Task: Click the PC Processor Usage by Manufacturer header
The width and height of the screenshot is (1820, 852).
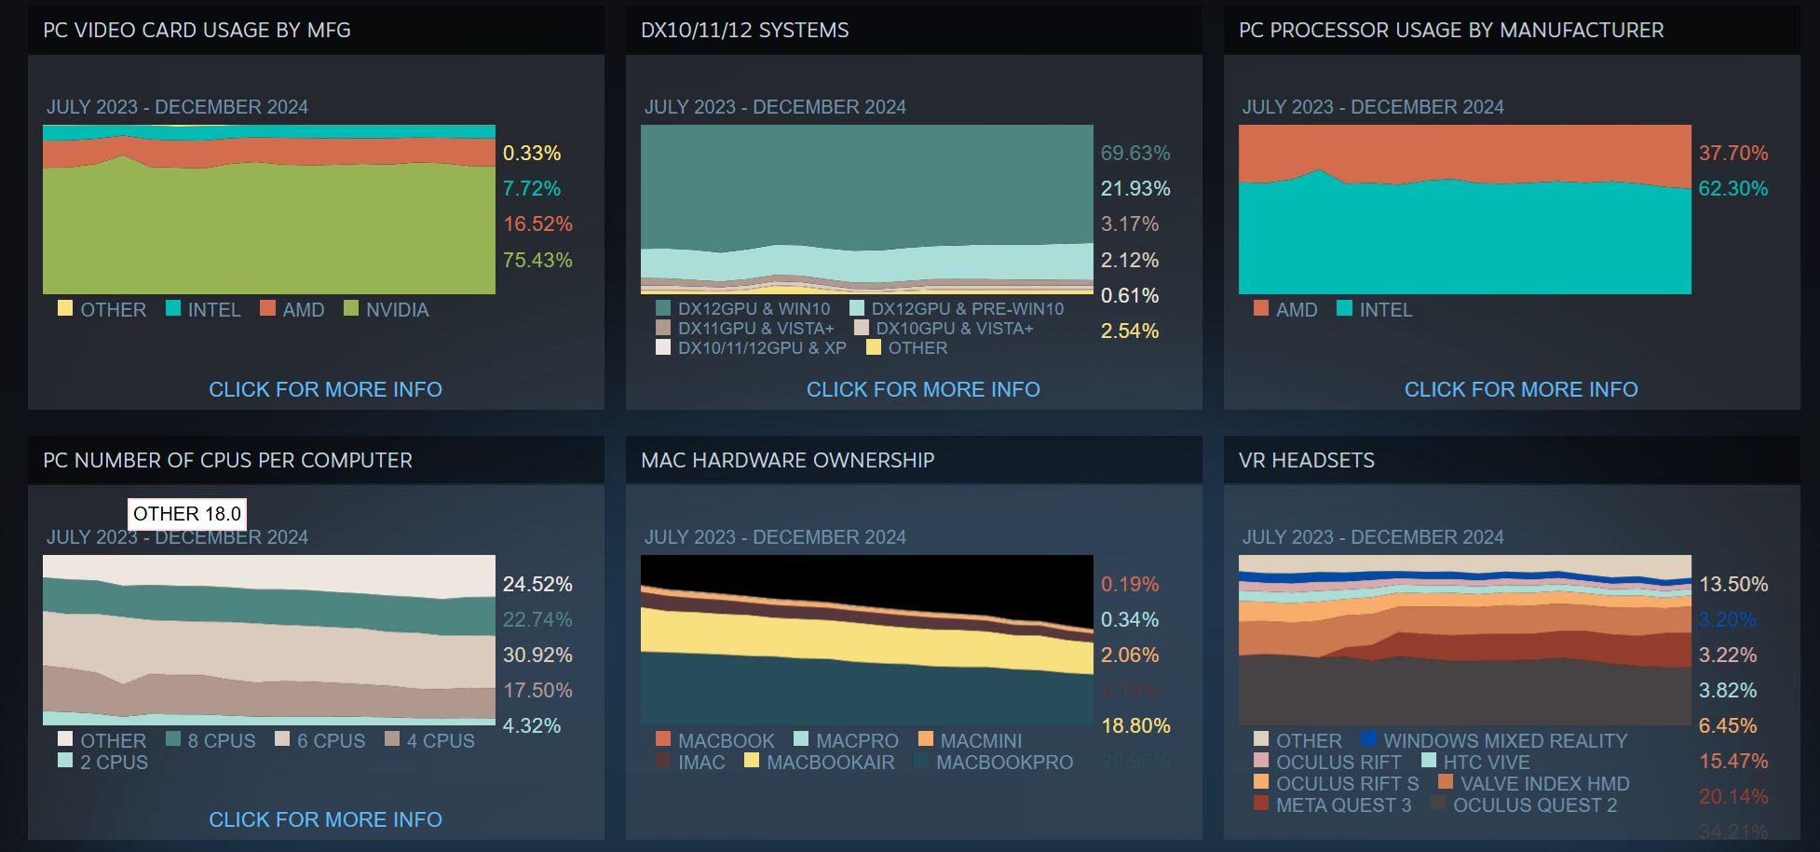Action: [x=1450, y=30]
